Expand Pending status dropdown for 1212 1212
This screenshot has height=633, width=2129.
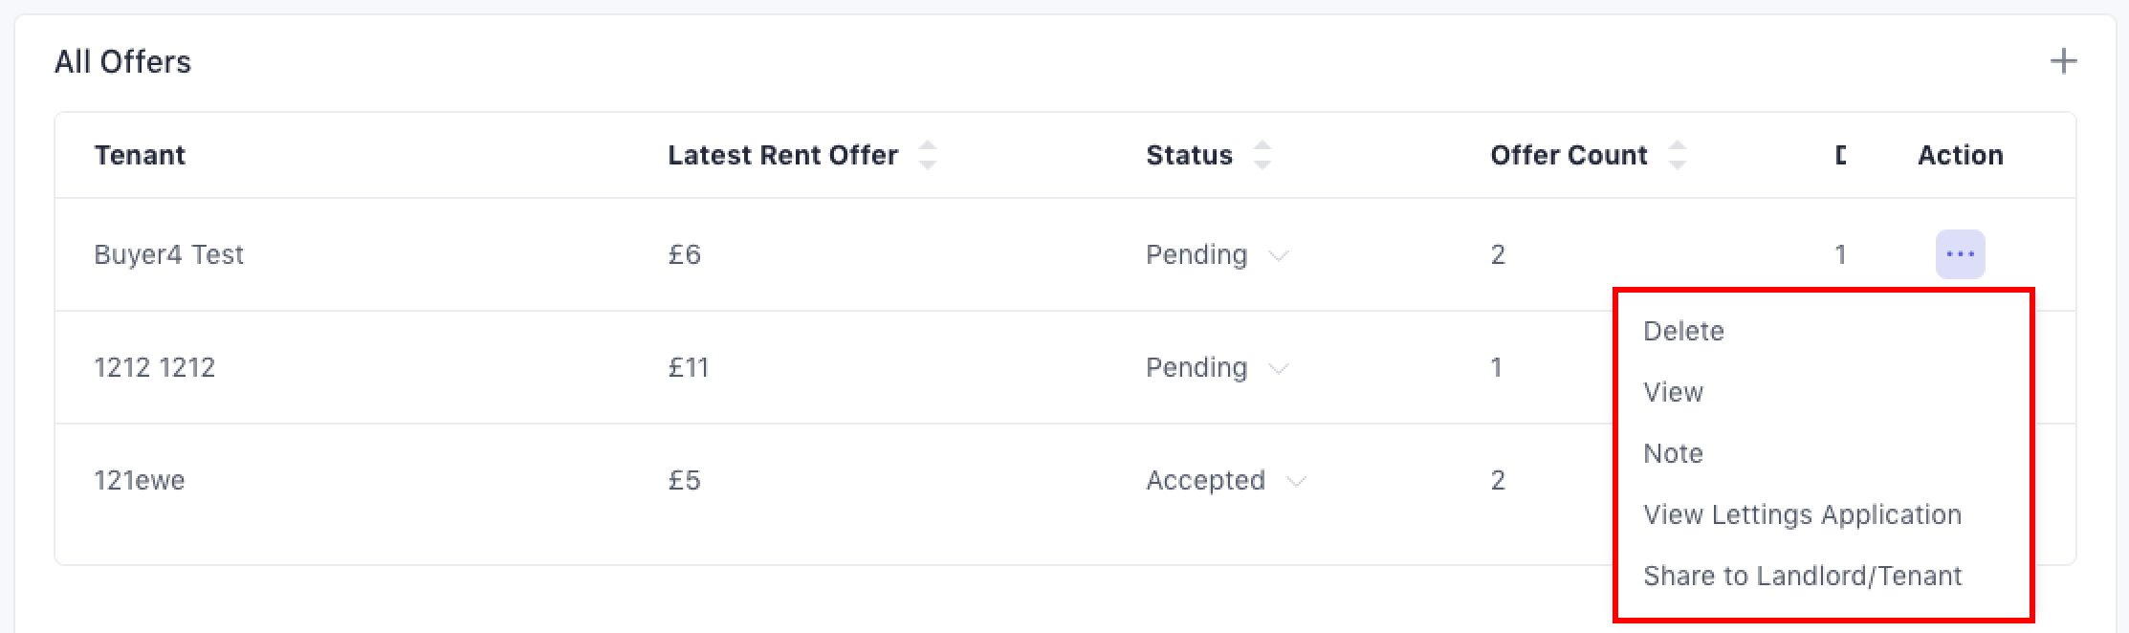click(x=1278, y=368)
